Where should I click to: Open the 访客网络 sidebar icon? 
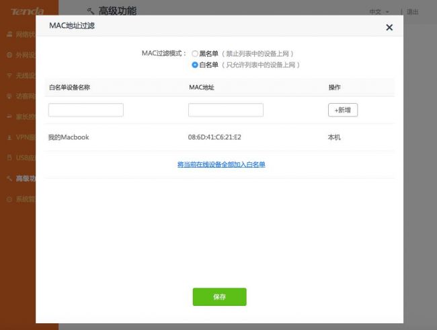tap(9, 96)
